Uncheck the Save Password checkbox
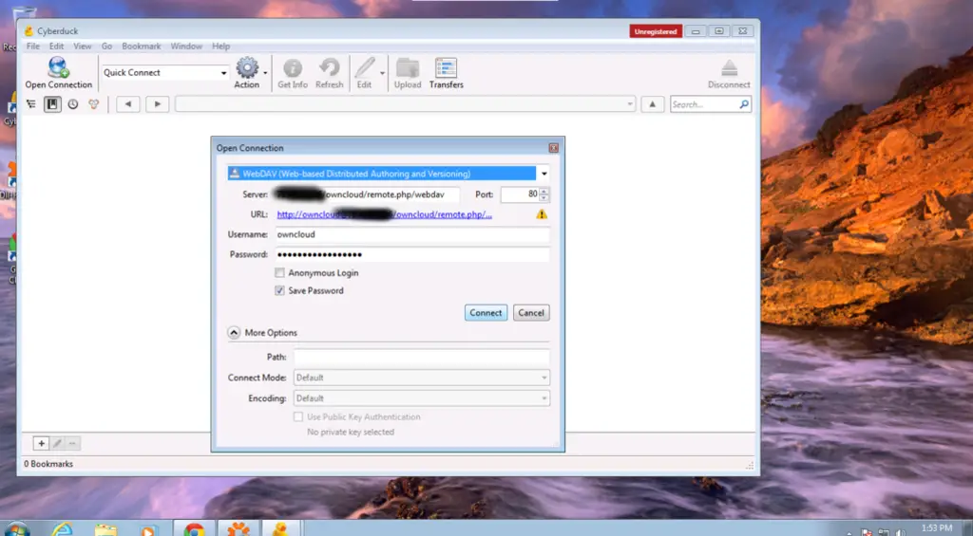The height and width of the screenshot is (536, 973). [280, 290]
